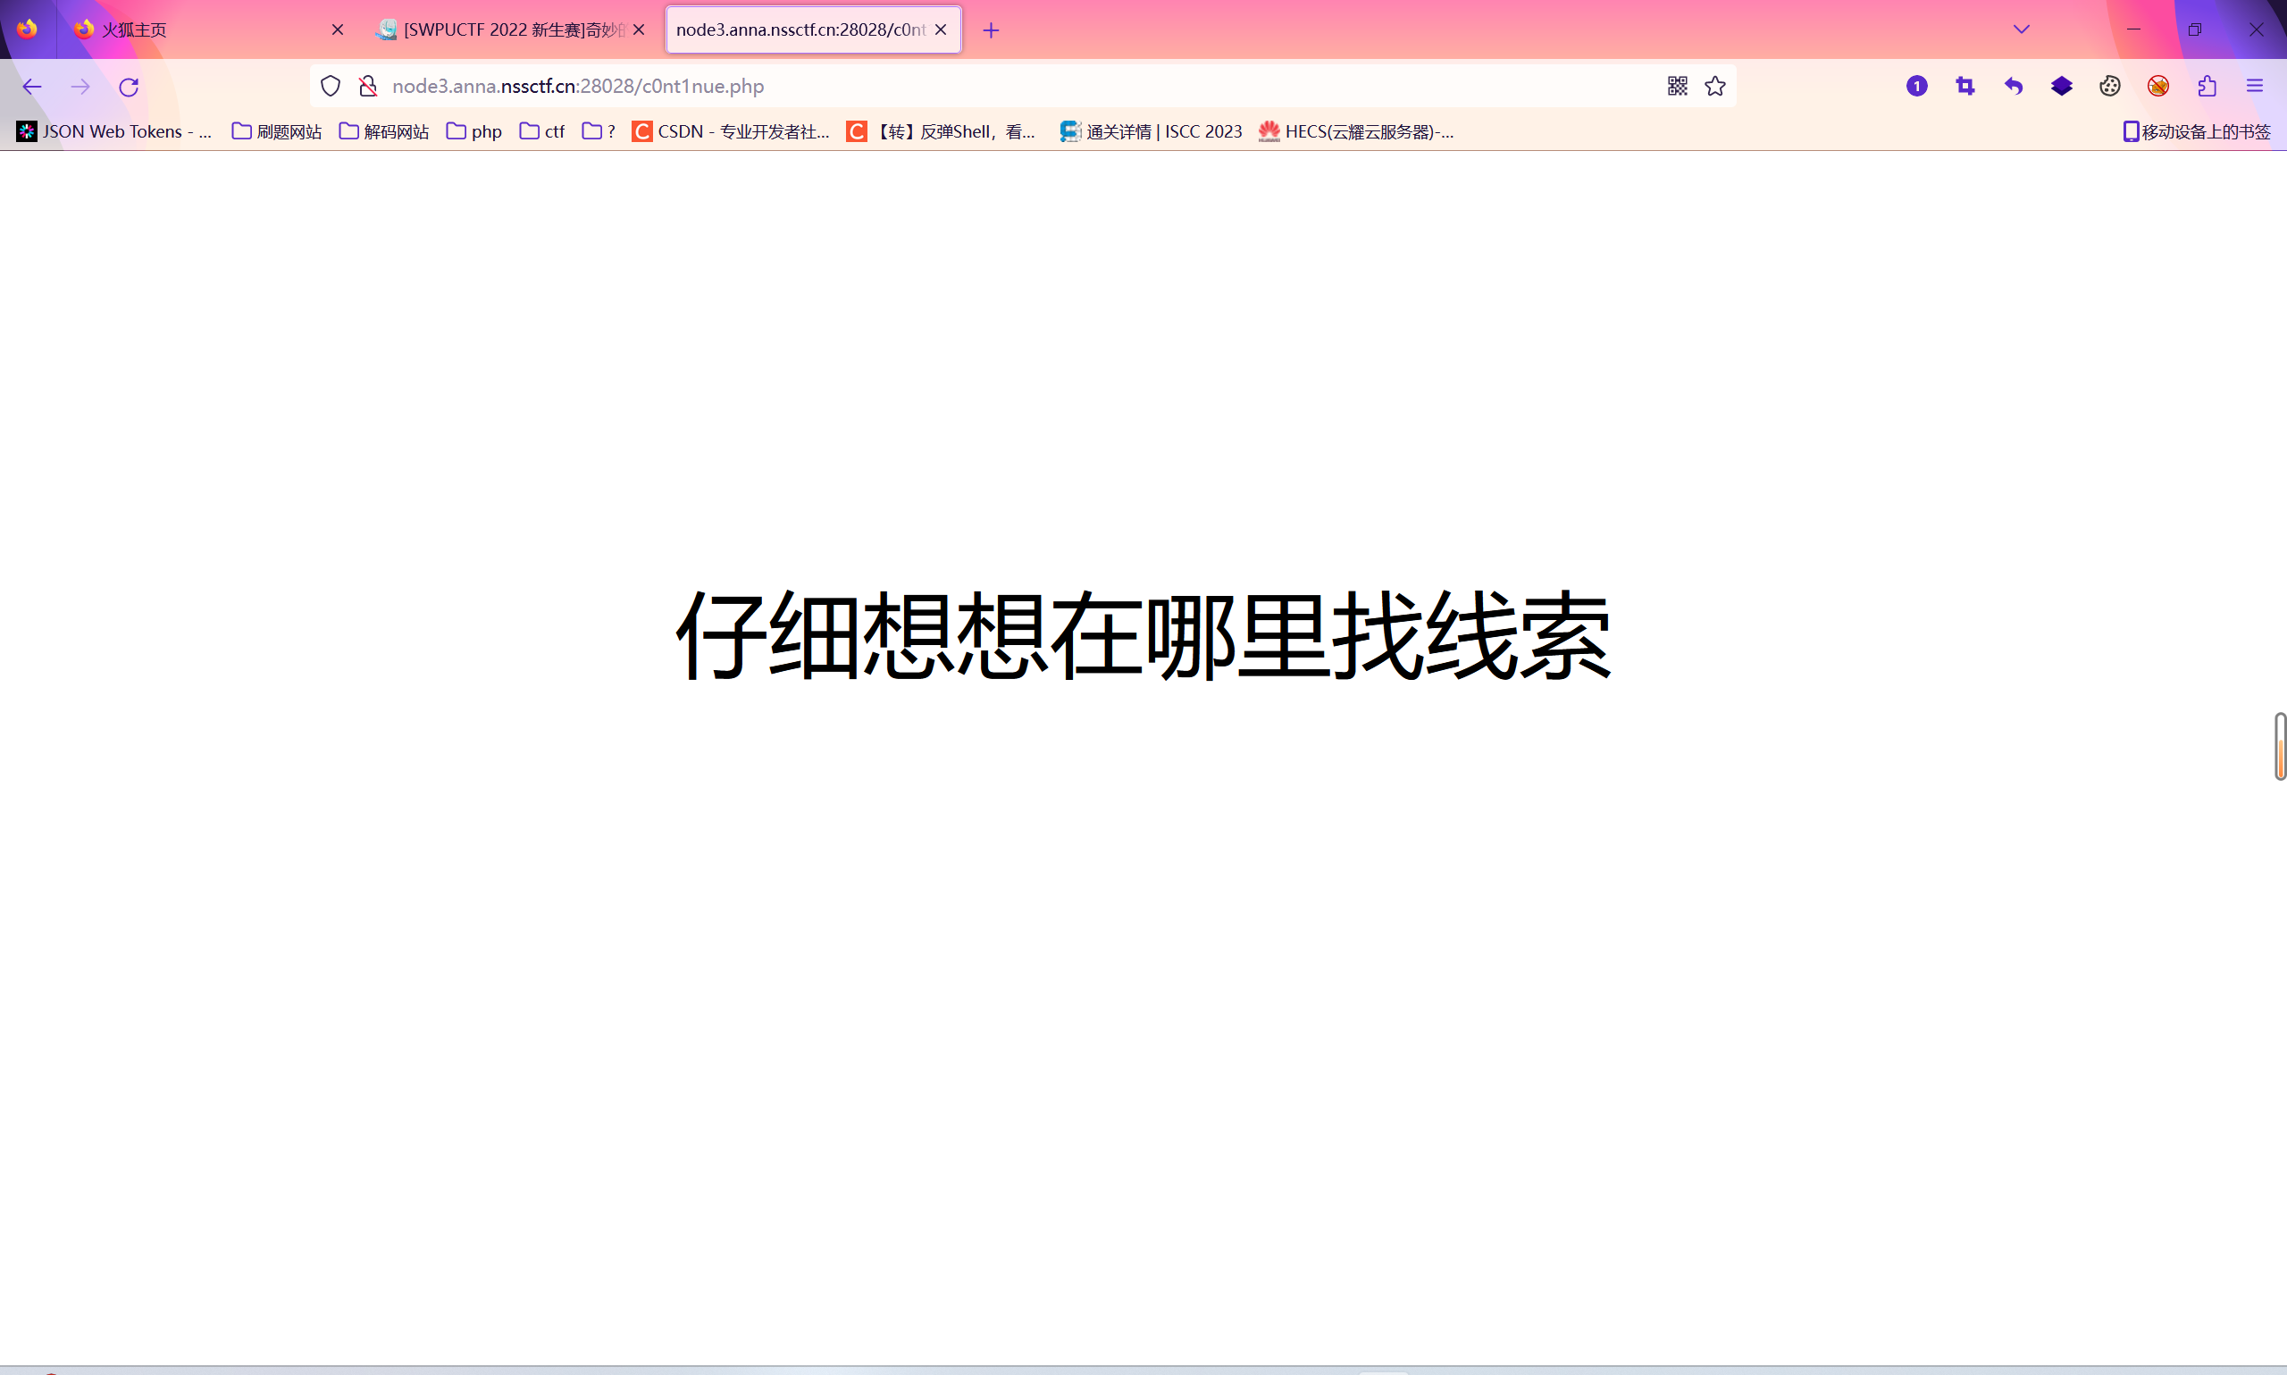Open a new tab with plus button
The height and width of the screenshot is (1375, 2287).
tap(990, 30)
